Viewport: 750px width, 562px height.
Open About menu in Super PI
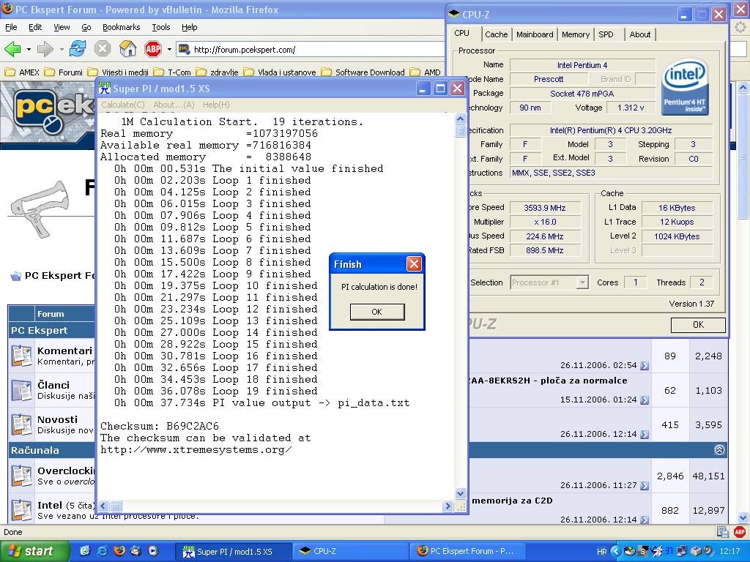point(174,105)
